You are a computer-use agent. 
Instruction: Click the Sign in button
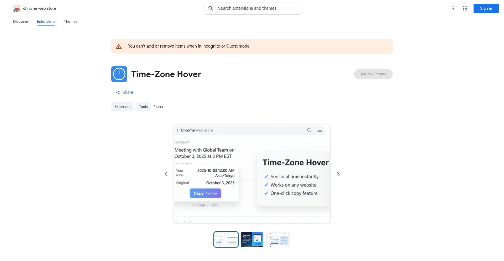coord(486,8)
